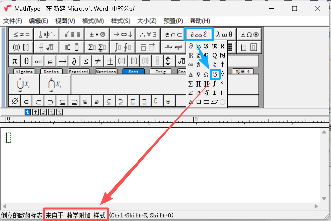
Task: Open the integral templates palette
Action: point(123,47)
